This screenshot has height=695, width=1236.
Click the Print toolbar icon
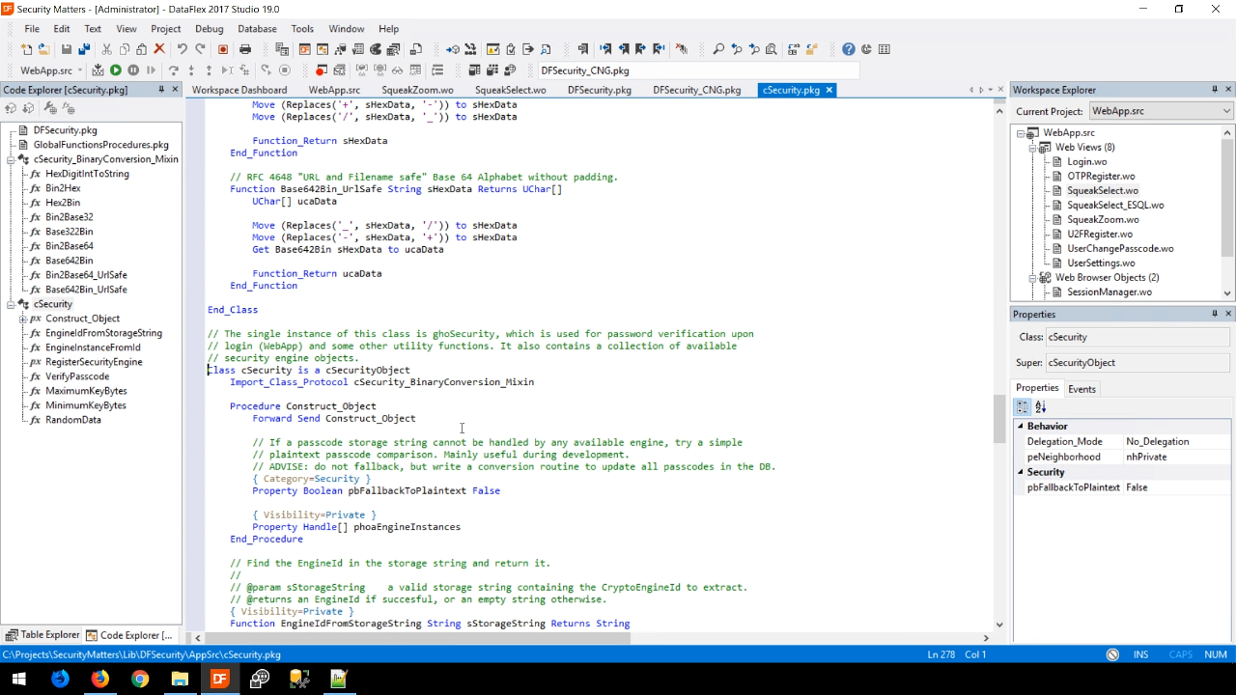[245, 49]
